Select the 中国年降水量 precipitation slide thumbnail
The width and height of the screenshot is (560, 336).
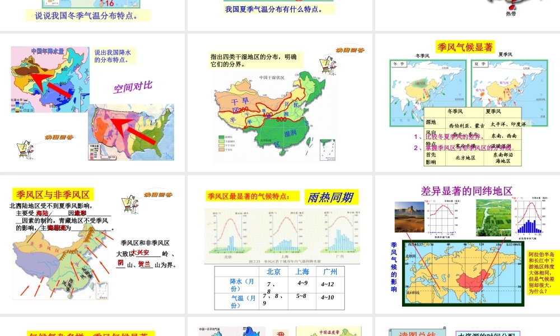(92, 103)
